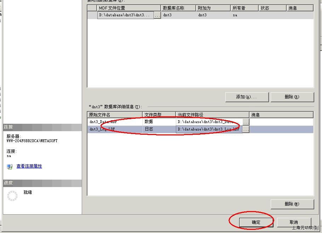The height and width of the screenshot is (233, 322).
Task: Click the 数据库名称 column header
Action: 178,8
